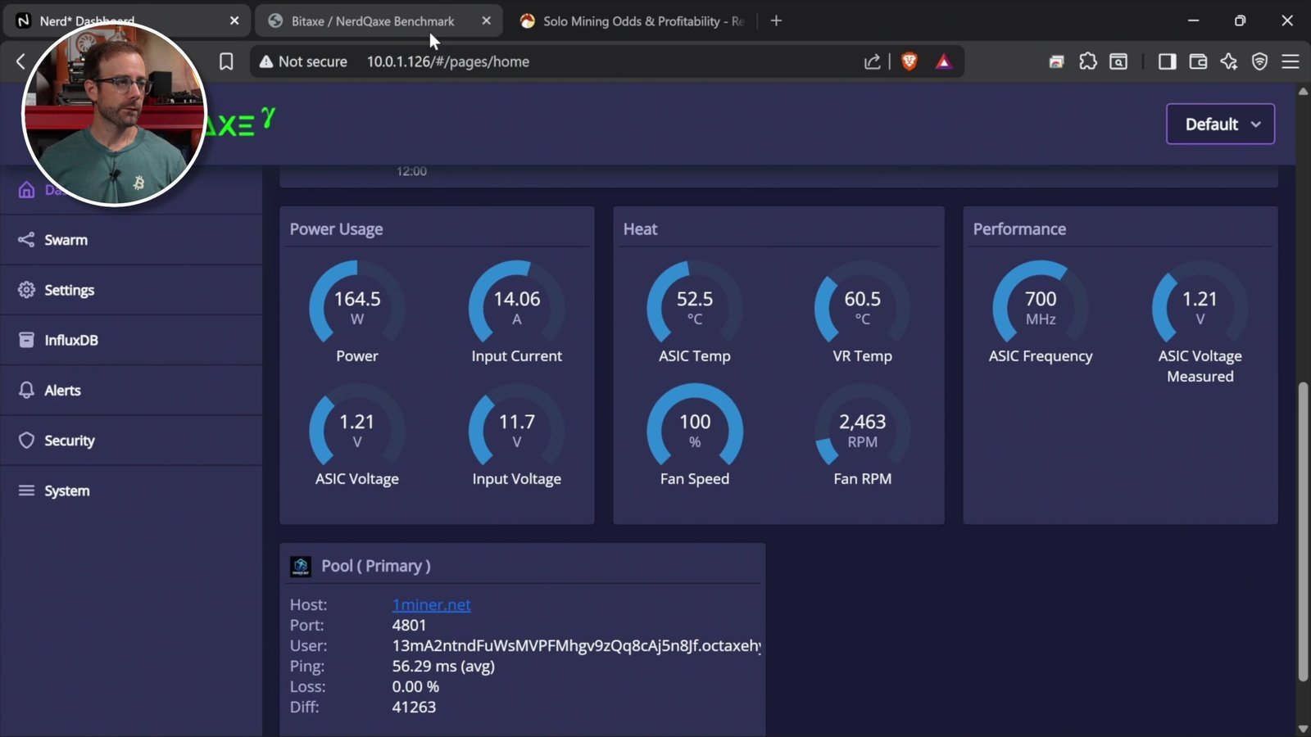
Task: Click the Swarm share icon
Action: tap(26, 240)
